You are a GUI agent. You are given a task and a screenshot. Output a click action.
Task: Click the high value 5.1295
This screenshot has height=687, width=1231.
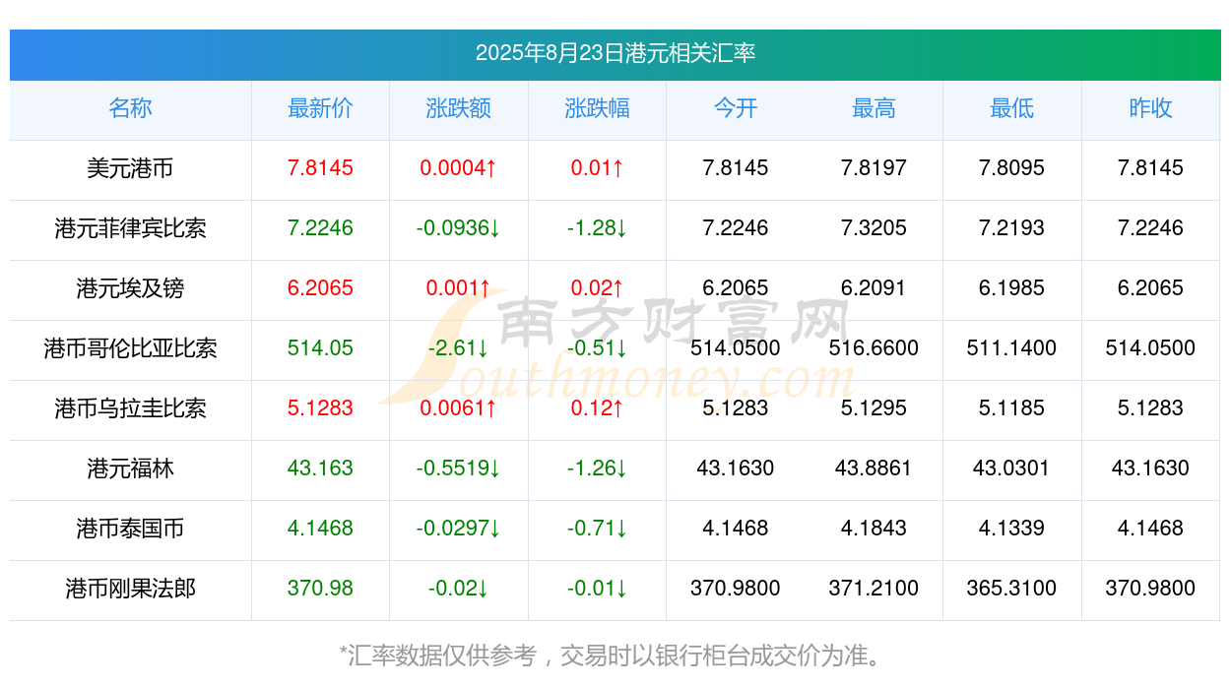[874, 408]
